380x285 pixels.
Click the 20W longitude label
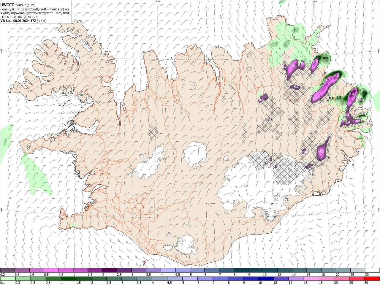click(158, 1)
